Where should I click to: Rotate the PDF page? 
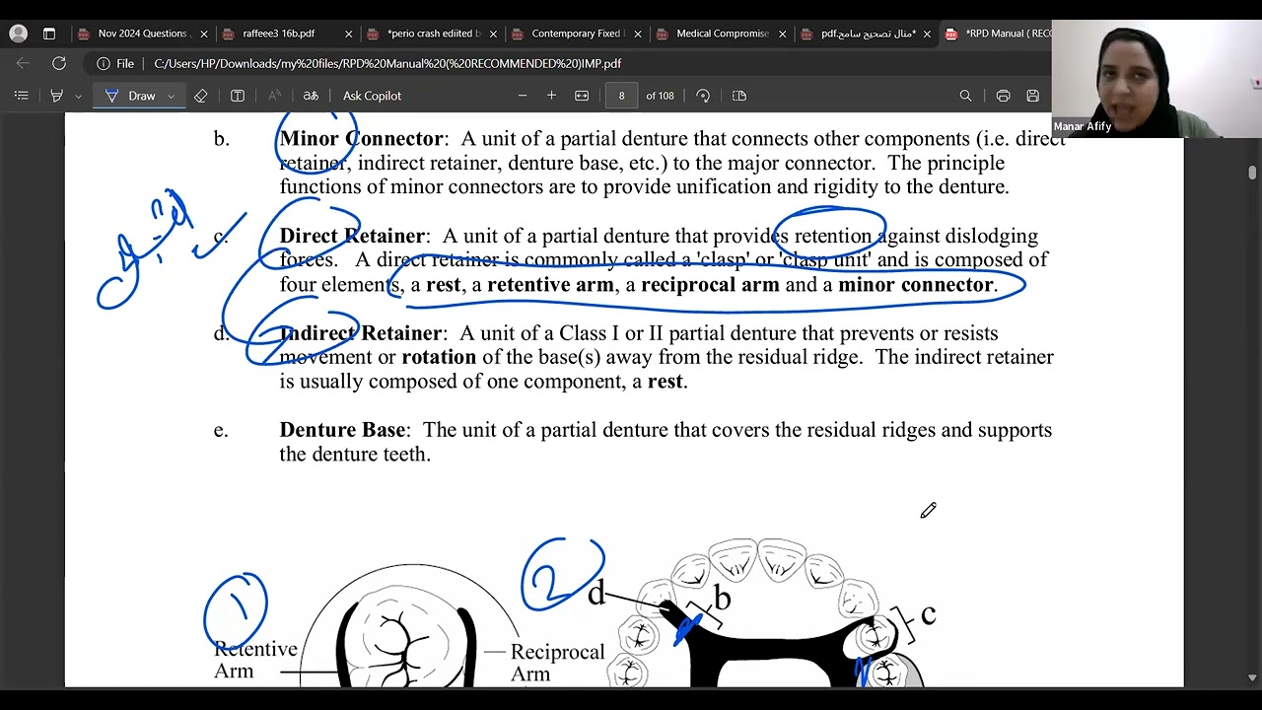tap(703, 96)
